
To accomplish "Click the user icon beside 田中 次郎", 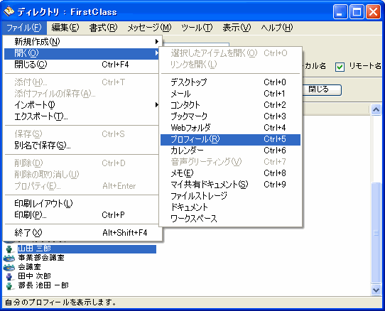I will pos(9,277).
